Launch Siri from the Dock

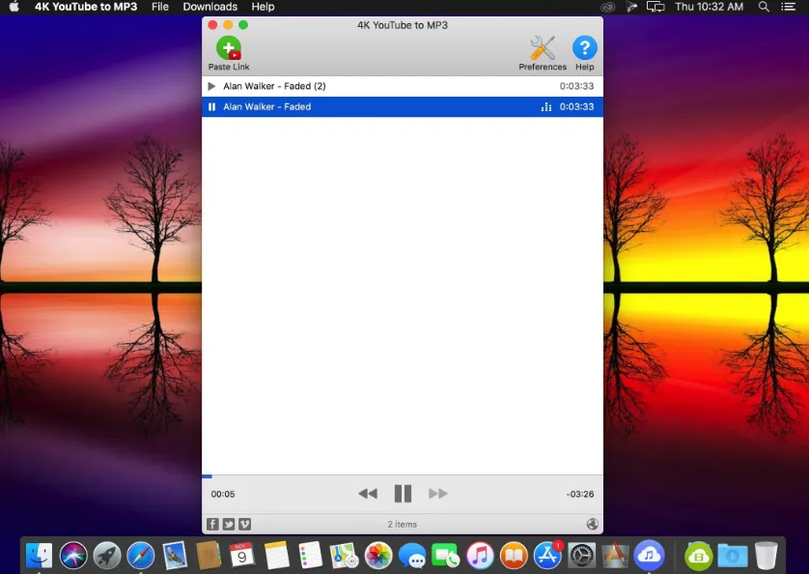(x=73, y=556)
